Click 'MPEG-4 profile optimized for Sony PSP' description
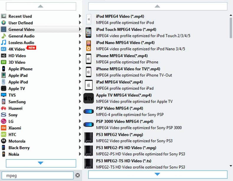233x181 pixels. point(130,115)
